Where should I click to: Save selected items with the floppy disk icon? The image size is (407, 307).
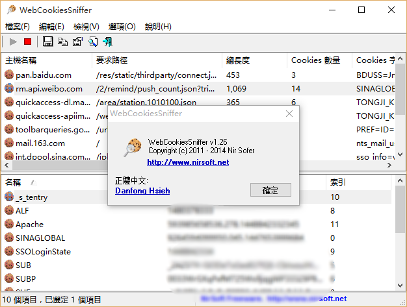pyautogui.click(x=47, y=42)
